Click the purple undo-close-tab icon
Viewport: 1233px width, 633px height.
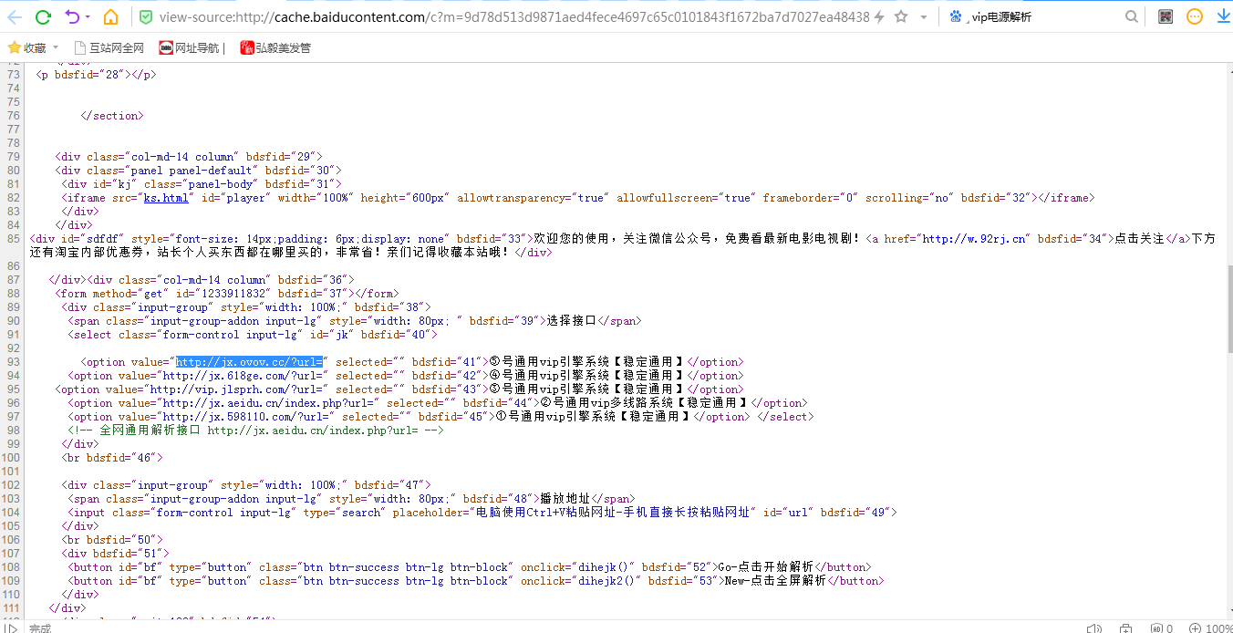click(x=72, y=17)
